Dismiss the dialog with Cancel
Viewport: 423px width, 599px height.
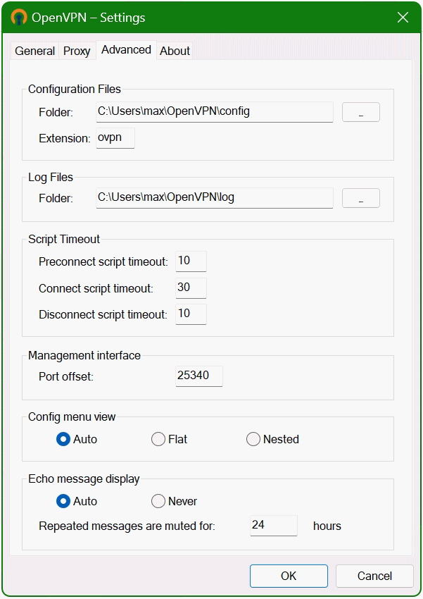[x=374, y=576]
